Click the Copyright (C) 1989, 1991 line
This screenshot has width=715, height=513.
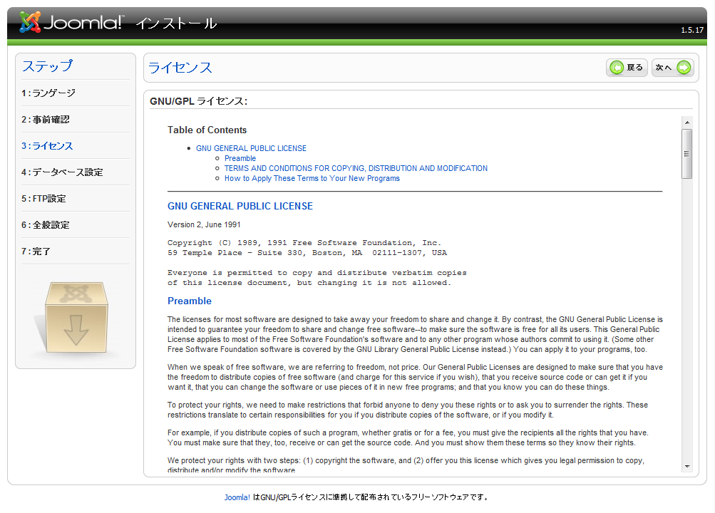pyautogui.click(x=304, y=243)
